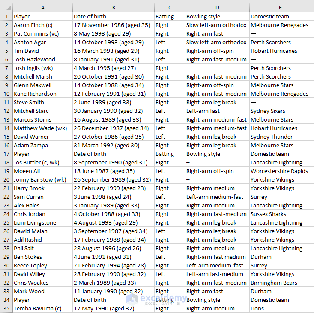Click the Marcus Stoinis cell

point(42,120)
